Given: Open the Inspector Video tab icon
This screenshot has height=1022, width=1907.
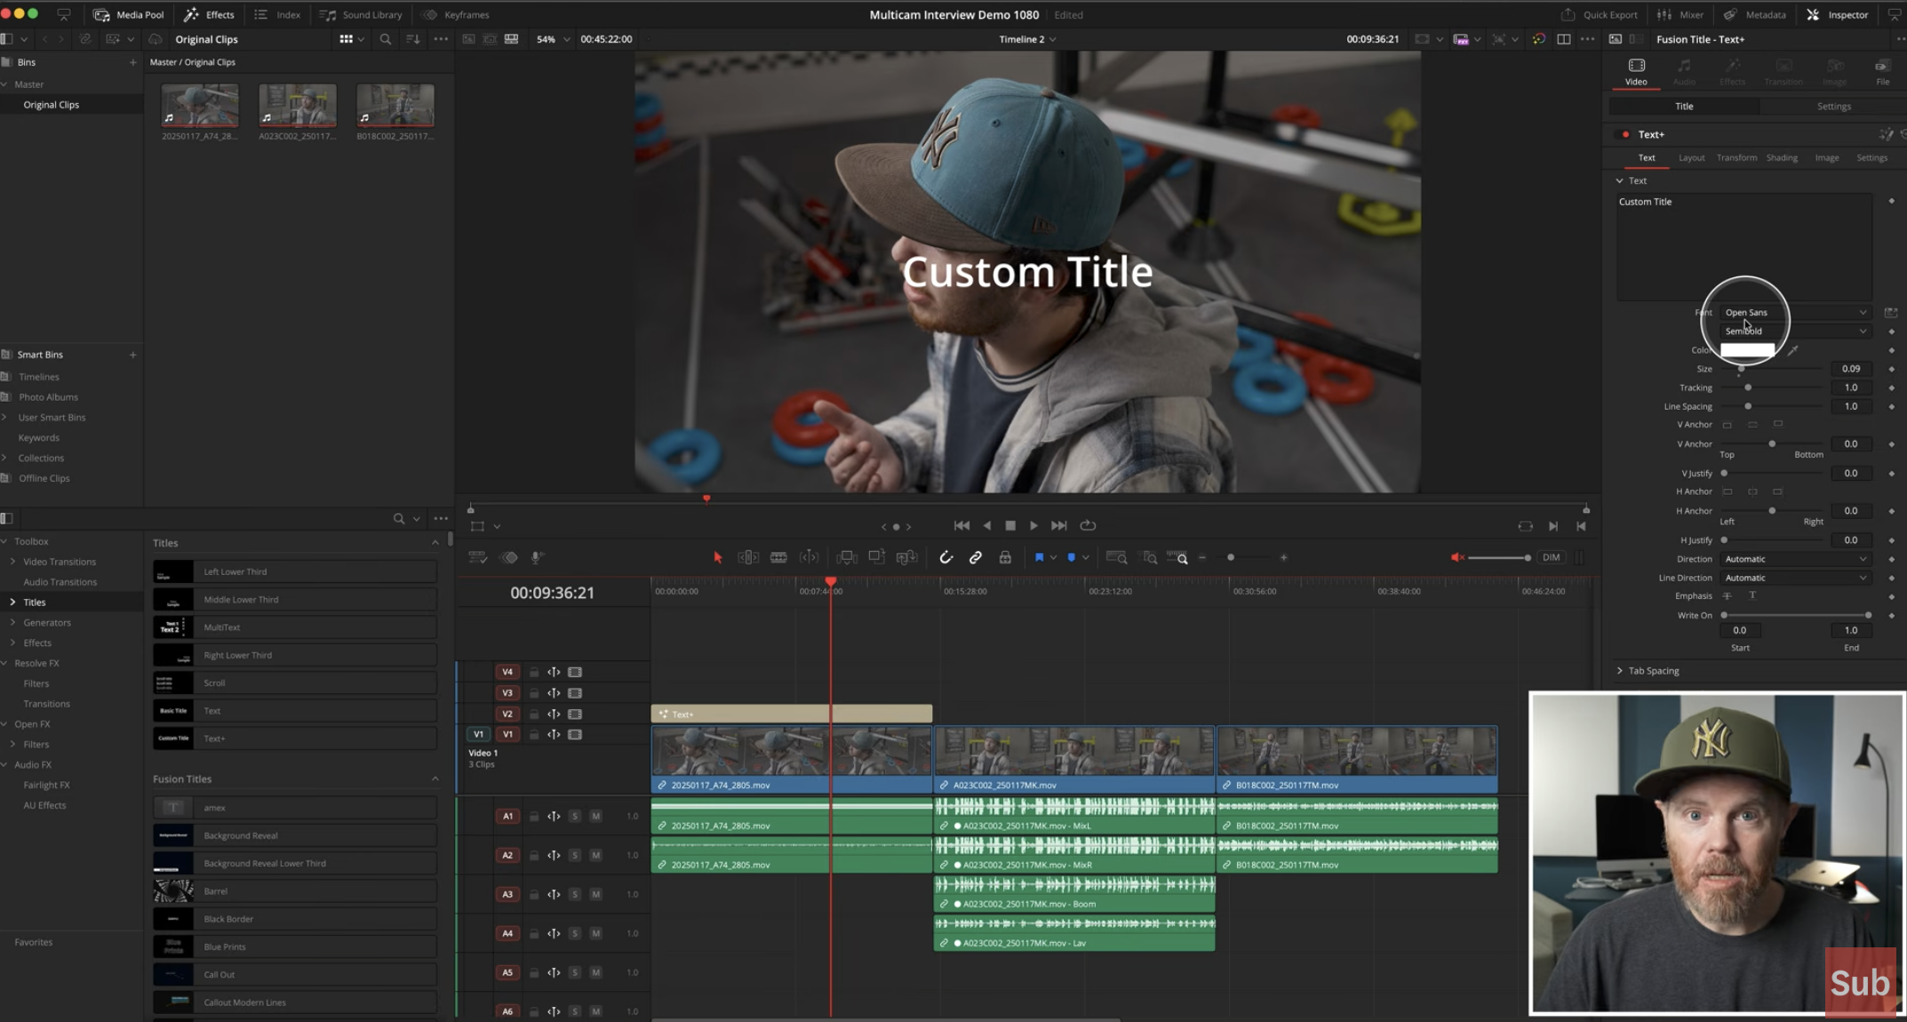Looking at the screenshot, I should tap(1636, 71).
